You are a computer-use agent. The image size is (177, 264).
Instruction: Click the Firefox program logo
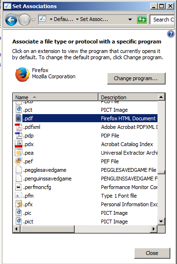[x=22, y=74]
